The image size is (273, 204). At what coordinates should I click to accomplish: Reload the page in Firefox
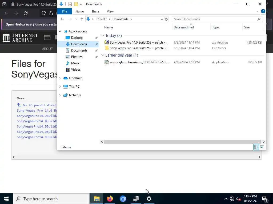pyautogui.click(x=26, y=13)
